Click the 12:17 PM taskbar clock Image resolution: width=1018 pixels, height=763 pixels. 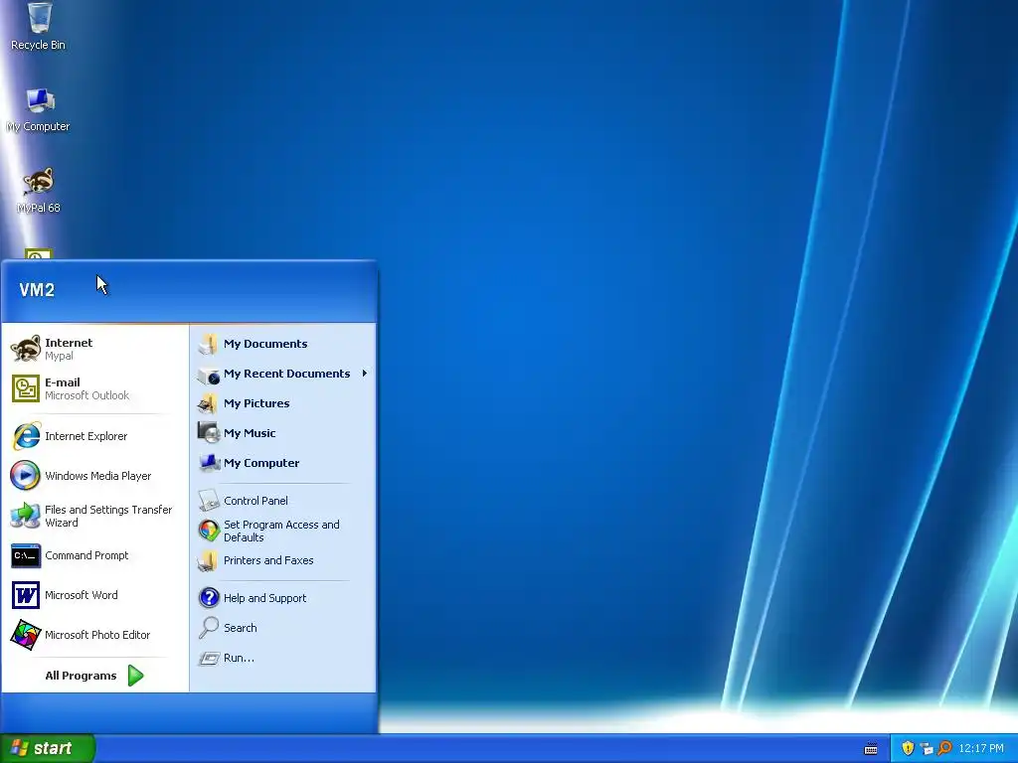tap(980, 749)
